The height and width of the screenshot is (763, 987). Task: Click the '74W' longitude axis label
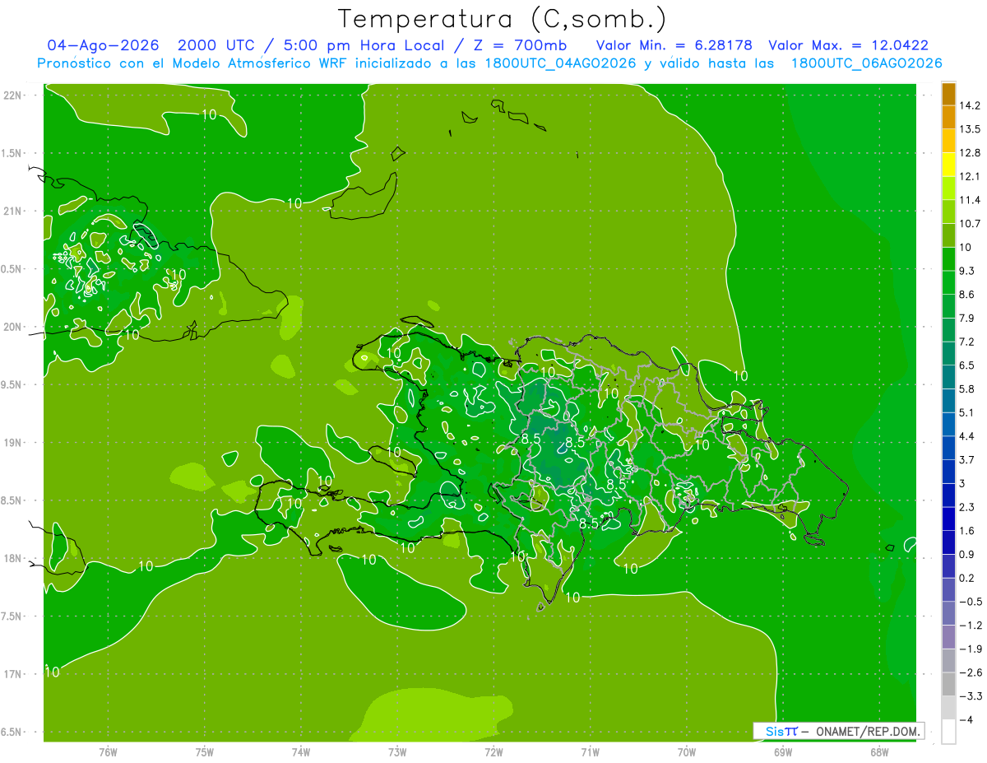pos(300,752)
